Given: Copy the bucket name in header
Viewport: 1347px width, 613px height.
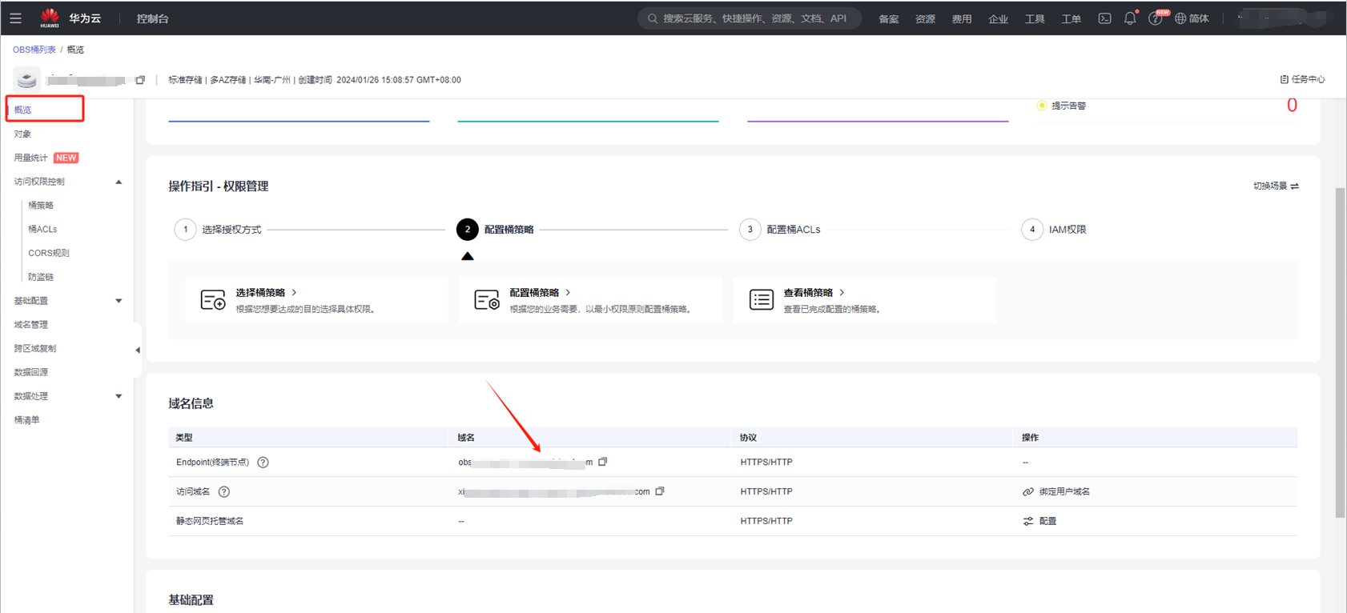Looking at the screenshot, I should (x=141, y=80).
